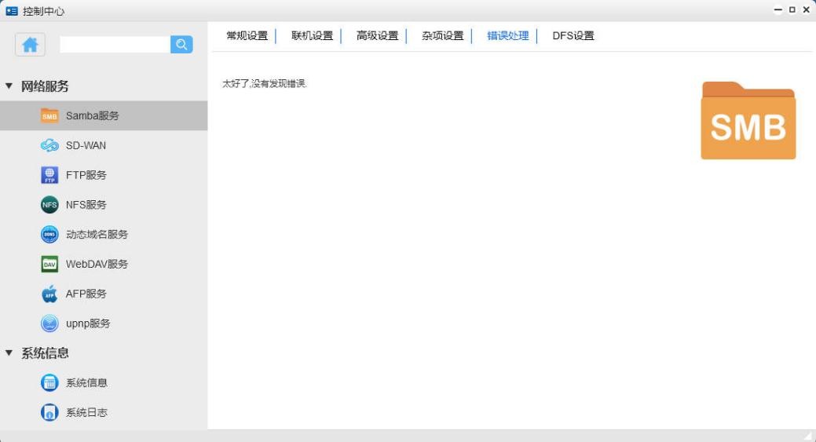
Task: Open 动态域名服务 DDNS icon
Action: point(49,235)
